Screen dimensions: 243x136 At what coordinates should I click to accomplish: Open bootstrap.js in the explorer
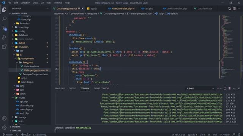(x=27, y=82)
